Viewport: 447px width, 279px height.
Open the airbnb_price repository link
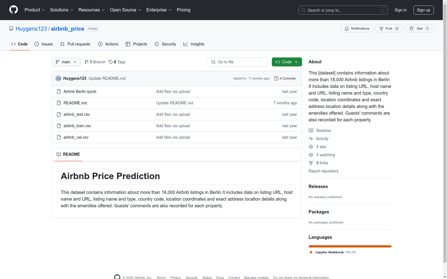click(x=68, y=29)
